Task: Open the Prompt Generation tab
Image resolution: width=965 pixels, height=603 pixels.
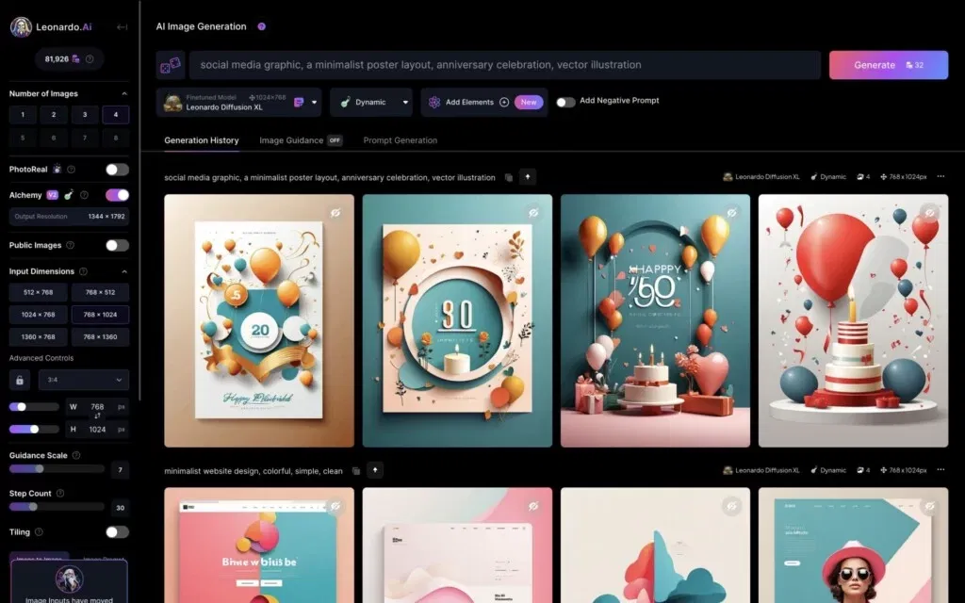Action: coord(400,140)
